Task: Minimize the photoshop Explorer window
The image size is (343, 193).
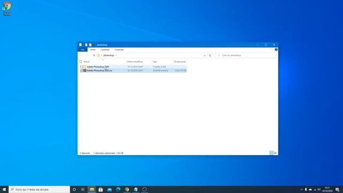Action: (x=258, y=44)
